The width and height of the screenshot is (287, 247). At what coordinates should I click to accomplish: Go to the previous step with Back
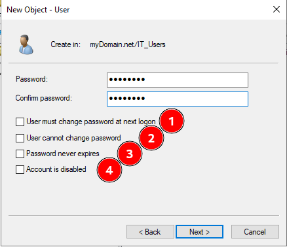[x=150, y=232]
